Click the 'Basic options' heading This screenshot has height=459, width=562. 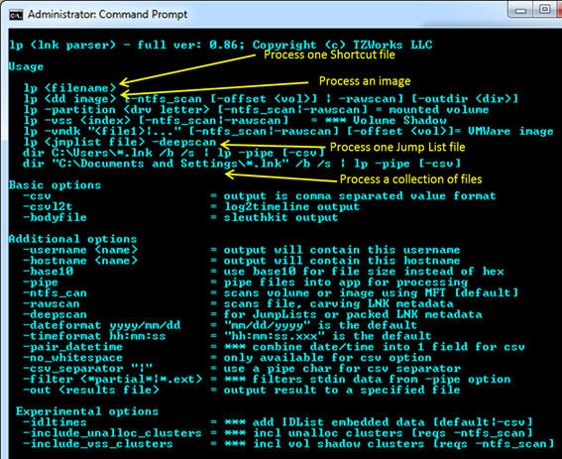click(x=55, y=185)
